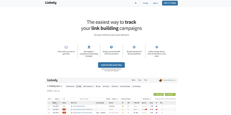Image resolution: width=231 pixels, height=115 pixels.
Task: Expand the linkody.com domain dropdown
Action: click(x=55, y=86)
